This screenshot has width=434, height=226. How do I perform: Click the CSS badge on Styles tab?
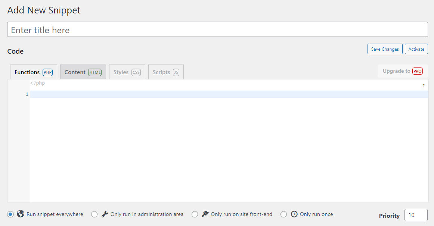click(136, 72)
